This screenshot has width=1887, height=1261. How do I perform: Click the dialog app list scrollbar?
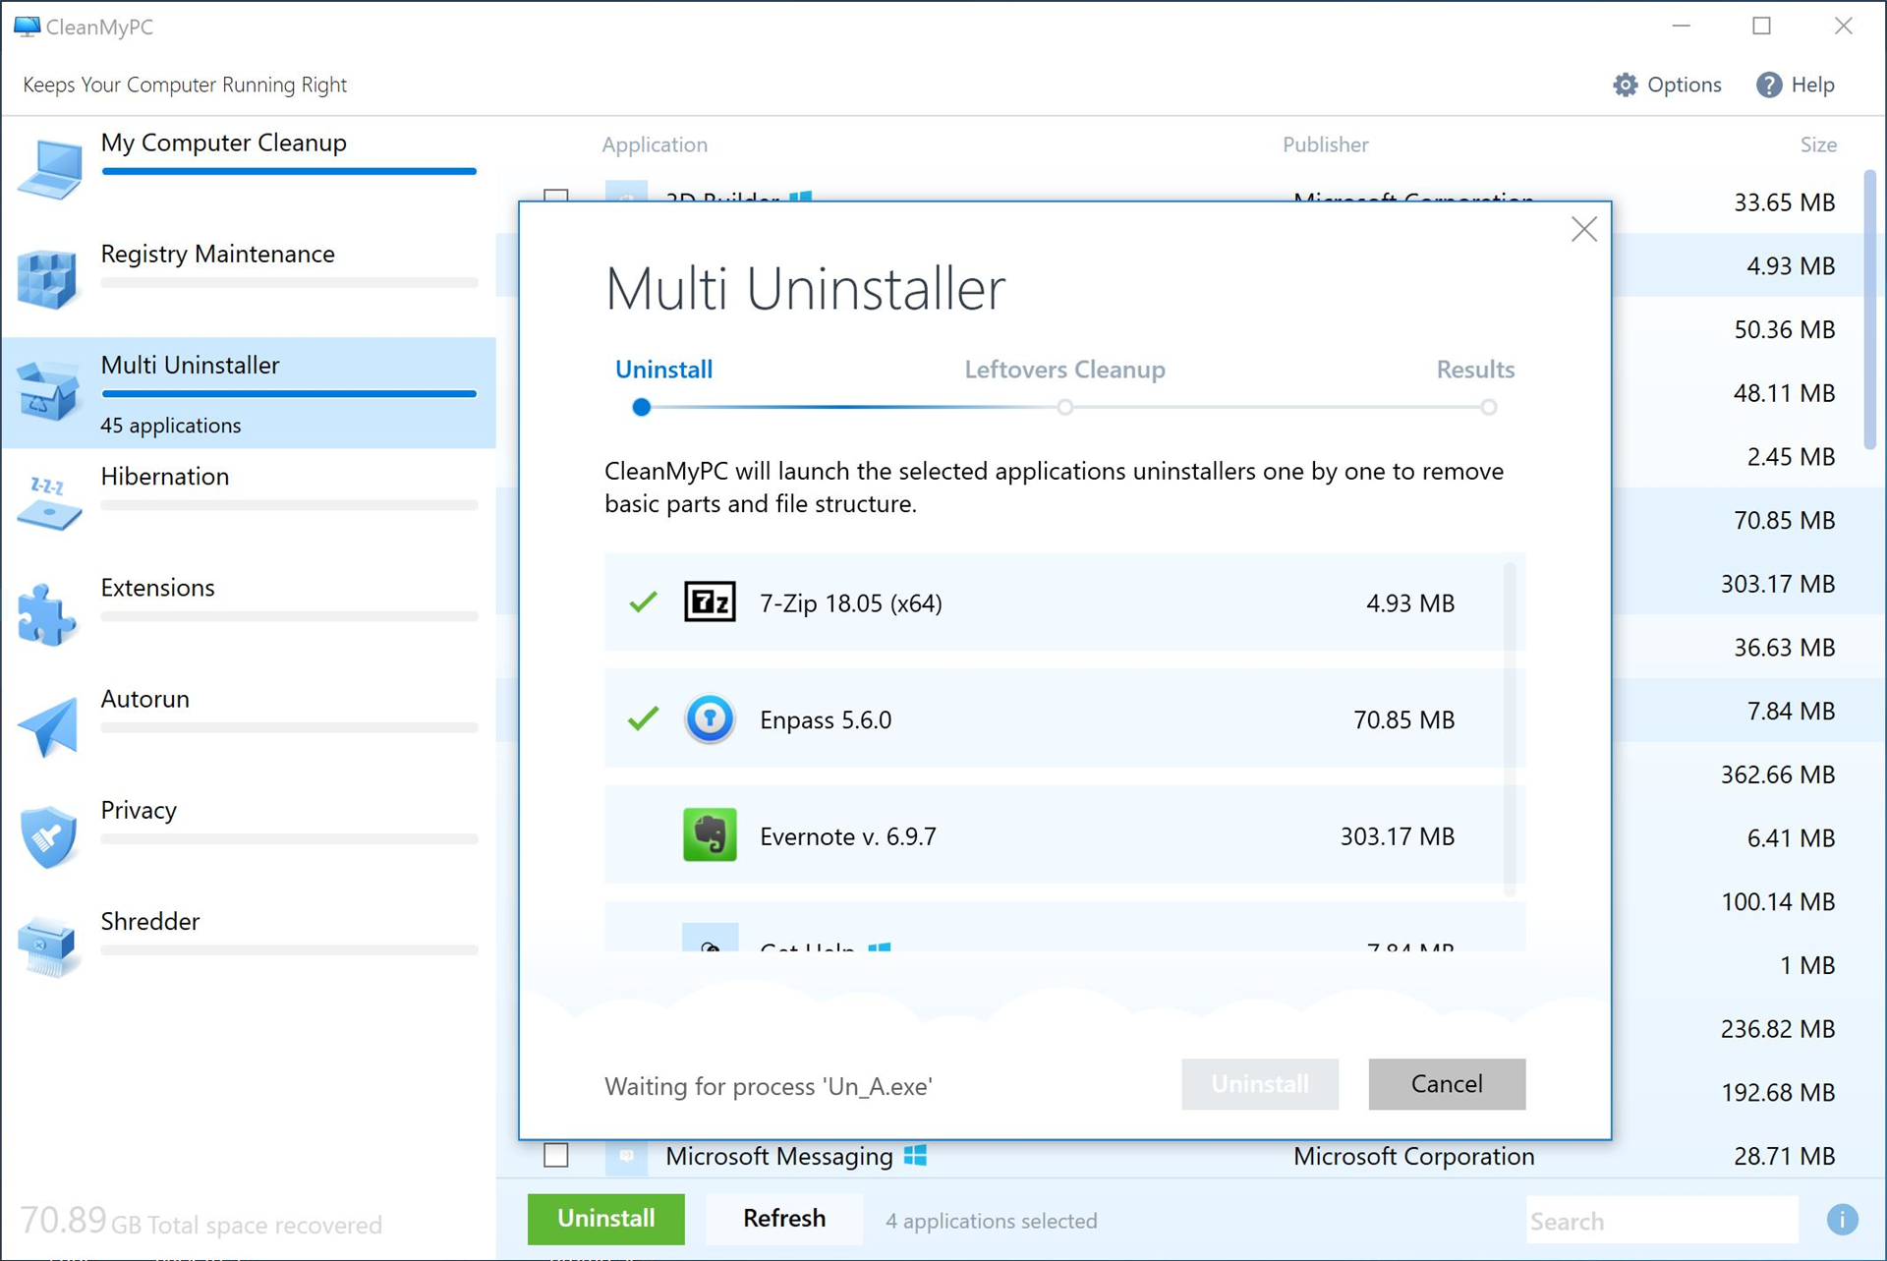coord(1510,729)
